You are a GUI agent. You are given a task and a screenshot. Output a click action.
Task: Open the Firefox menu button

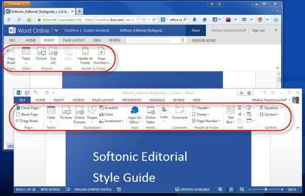[x=17, y=4]
